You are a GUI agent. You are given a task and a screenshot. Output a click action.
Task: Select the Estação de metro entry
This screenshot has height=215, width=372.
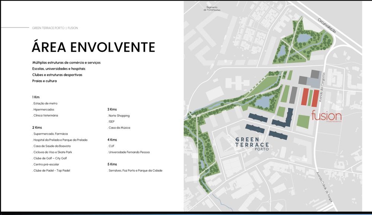pos(45,103)
